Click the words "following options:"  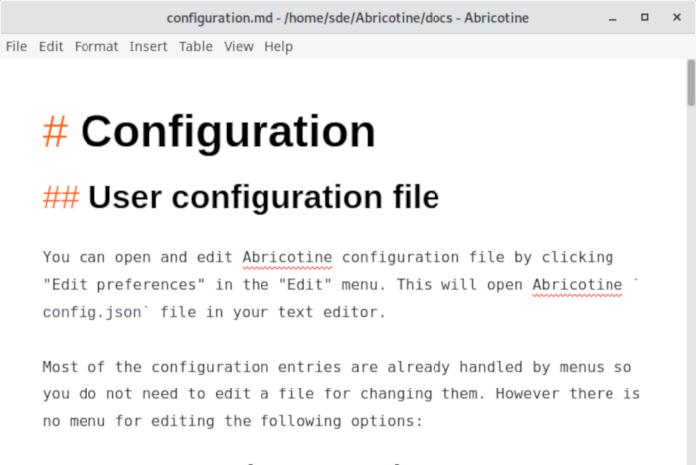tap(341, 421)
